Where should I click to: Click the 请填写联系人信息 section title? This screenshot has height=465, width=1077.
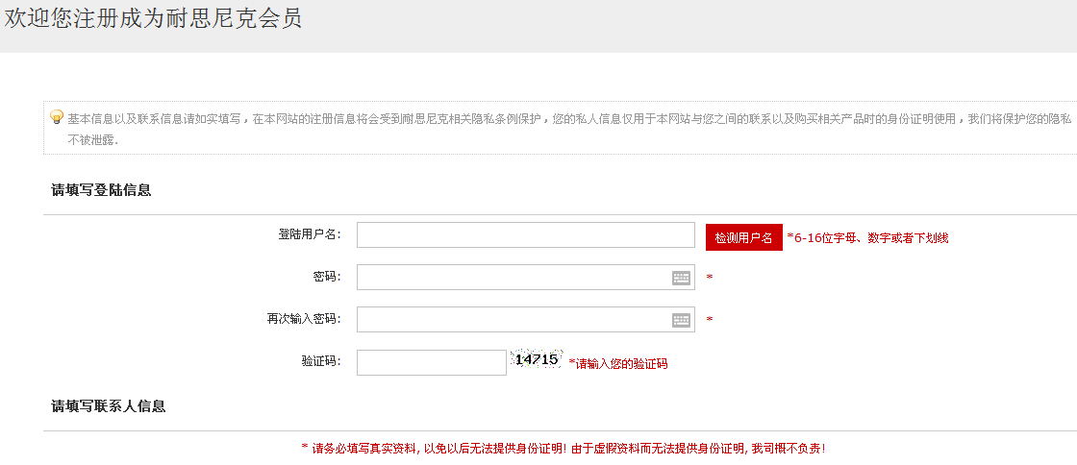pyautogui.click(x=109, y=406)
